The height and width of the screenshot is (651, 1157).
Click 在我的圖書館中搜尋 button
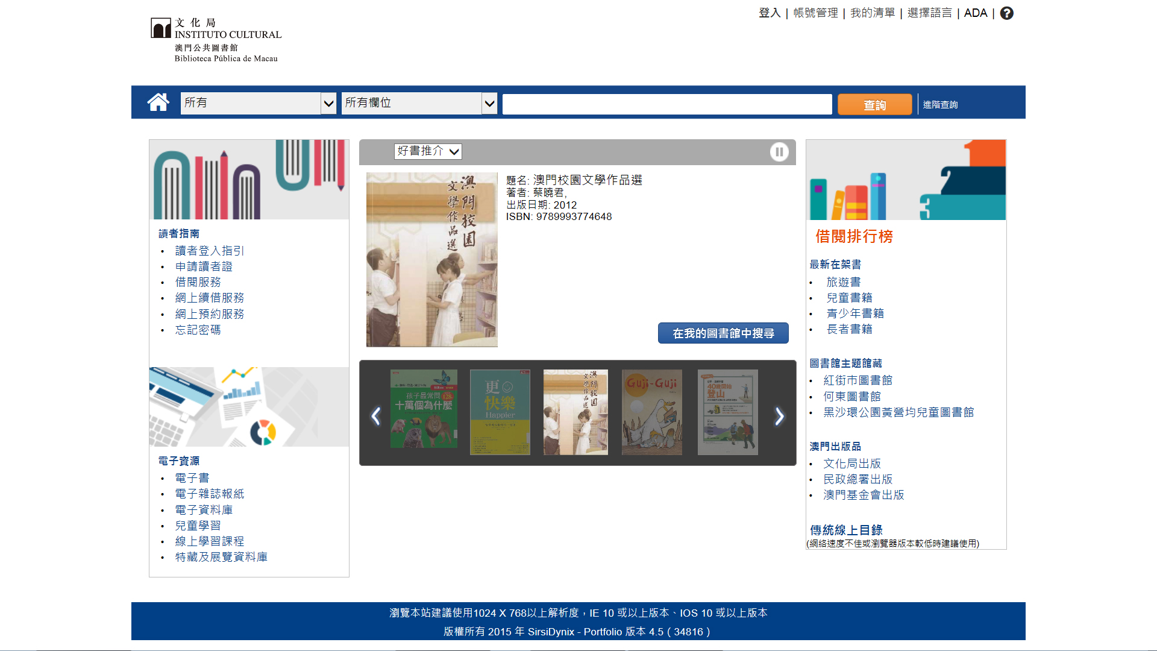coord(723,333)
